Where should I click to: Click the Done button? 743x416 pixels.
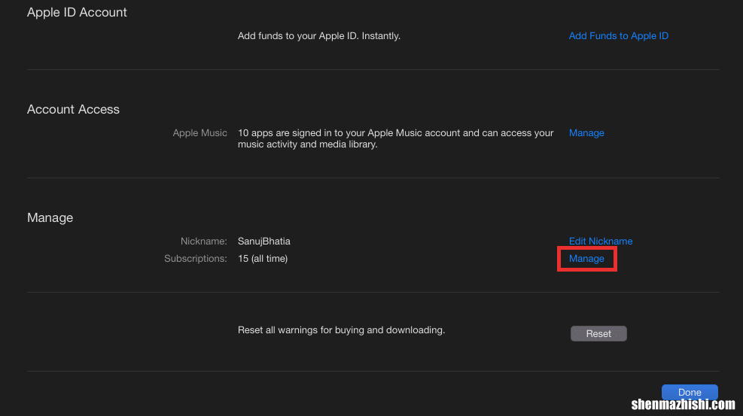(x=690, y=392)
